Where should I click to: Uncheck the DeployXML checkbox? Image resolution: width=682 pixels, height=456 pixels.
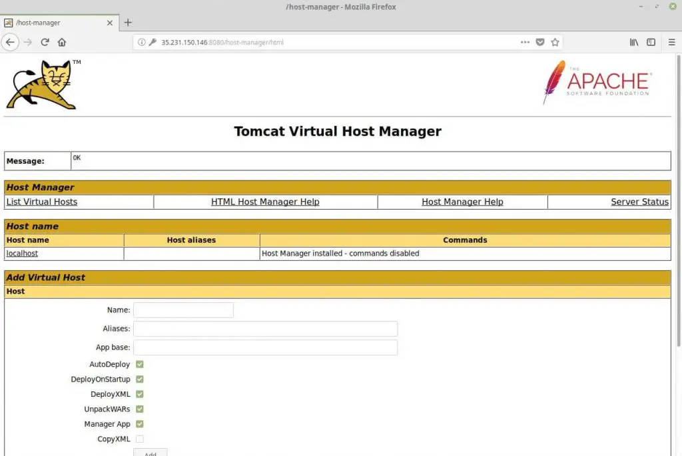tap(140, 394)
